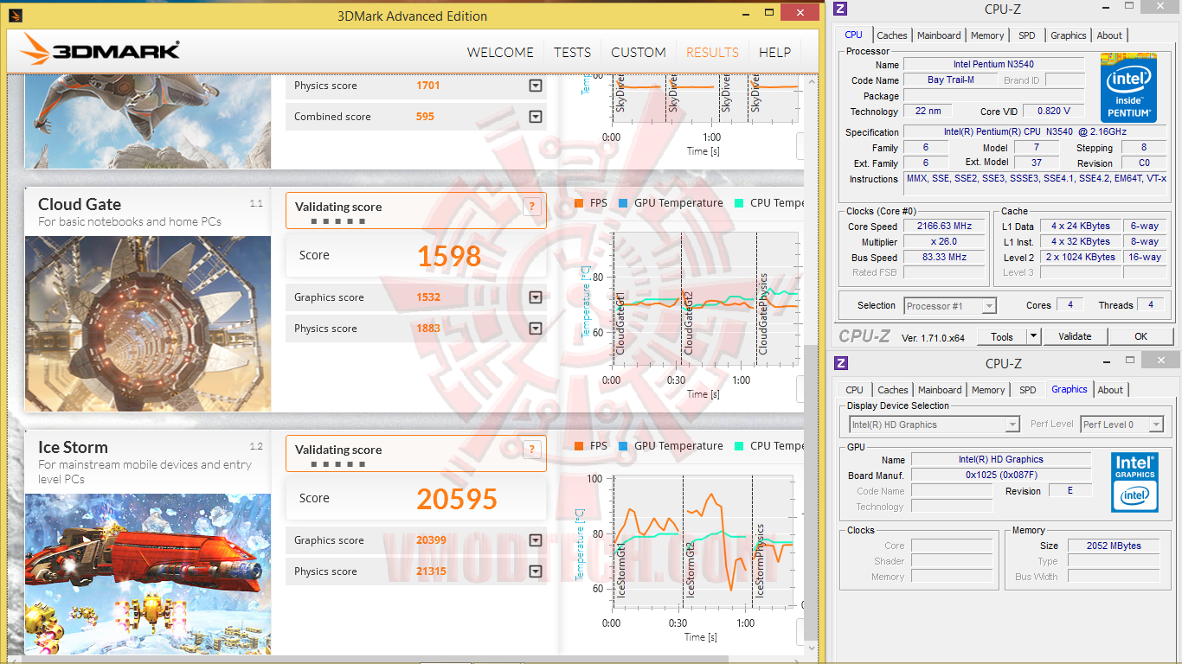Screen dimensions: 1182x664
Task: Open the Cloud Gate validating score help icon
Action: 532,207
